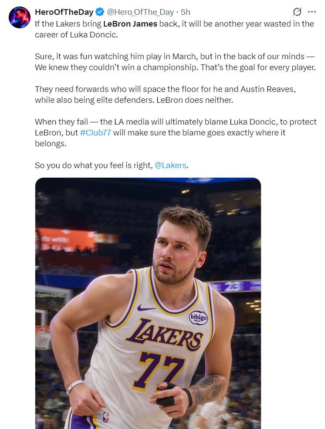
Task: Click the Lakers wordmark on jersey
Action: 164,335
